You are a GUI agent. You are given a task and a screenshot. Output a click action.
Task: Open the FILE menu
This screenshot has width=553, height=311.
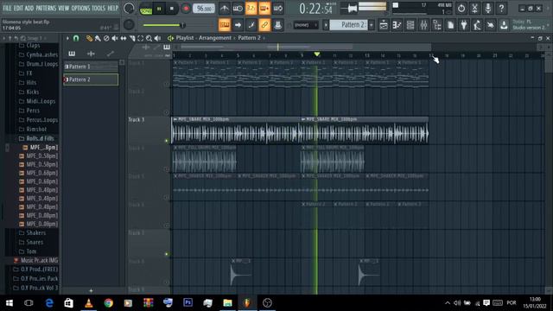point(7,8)
